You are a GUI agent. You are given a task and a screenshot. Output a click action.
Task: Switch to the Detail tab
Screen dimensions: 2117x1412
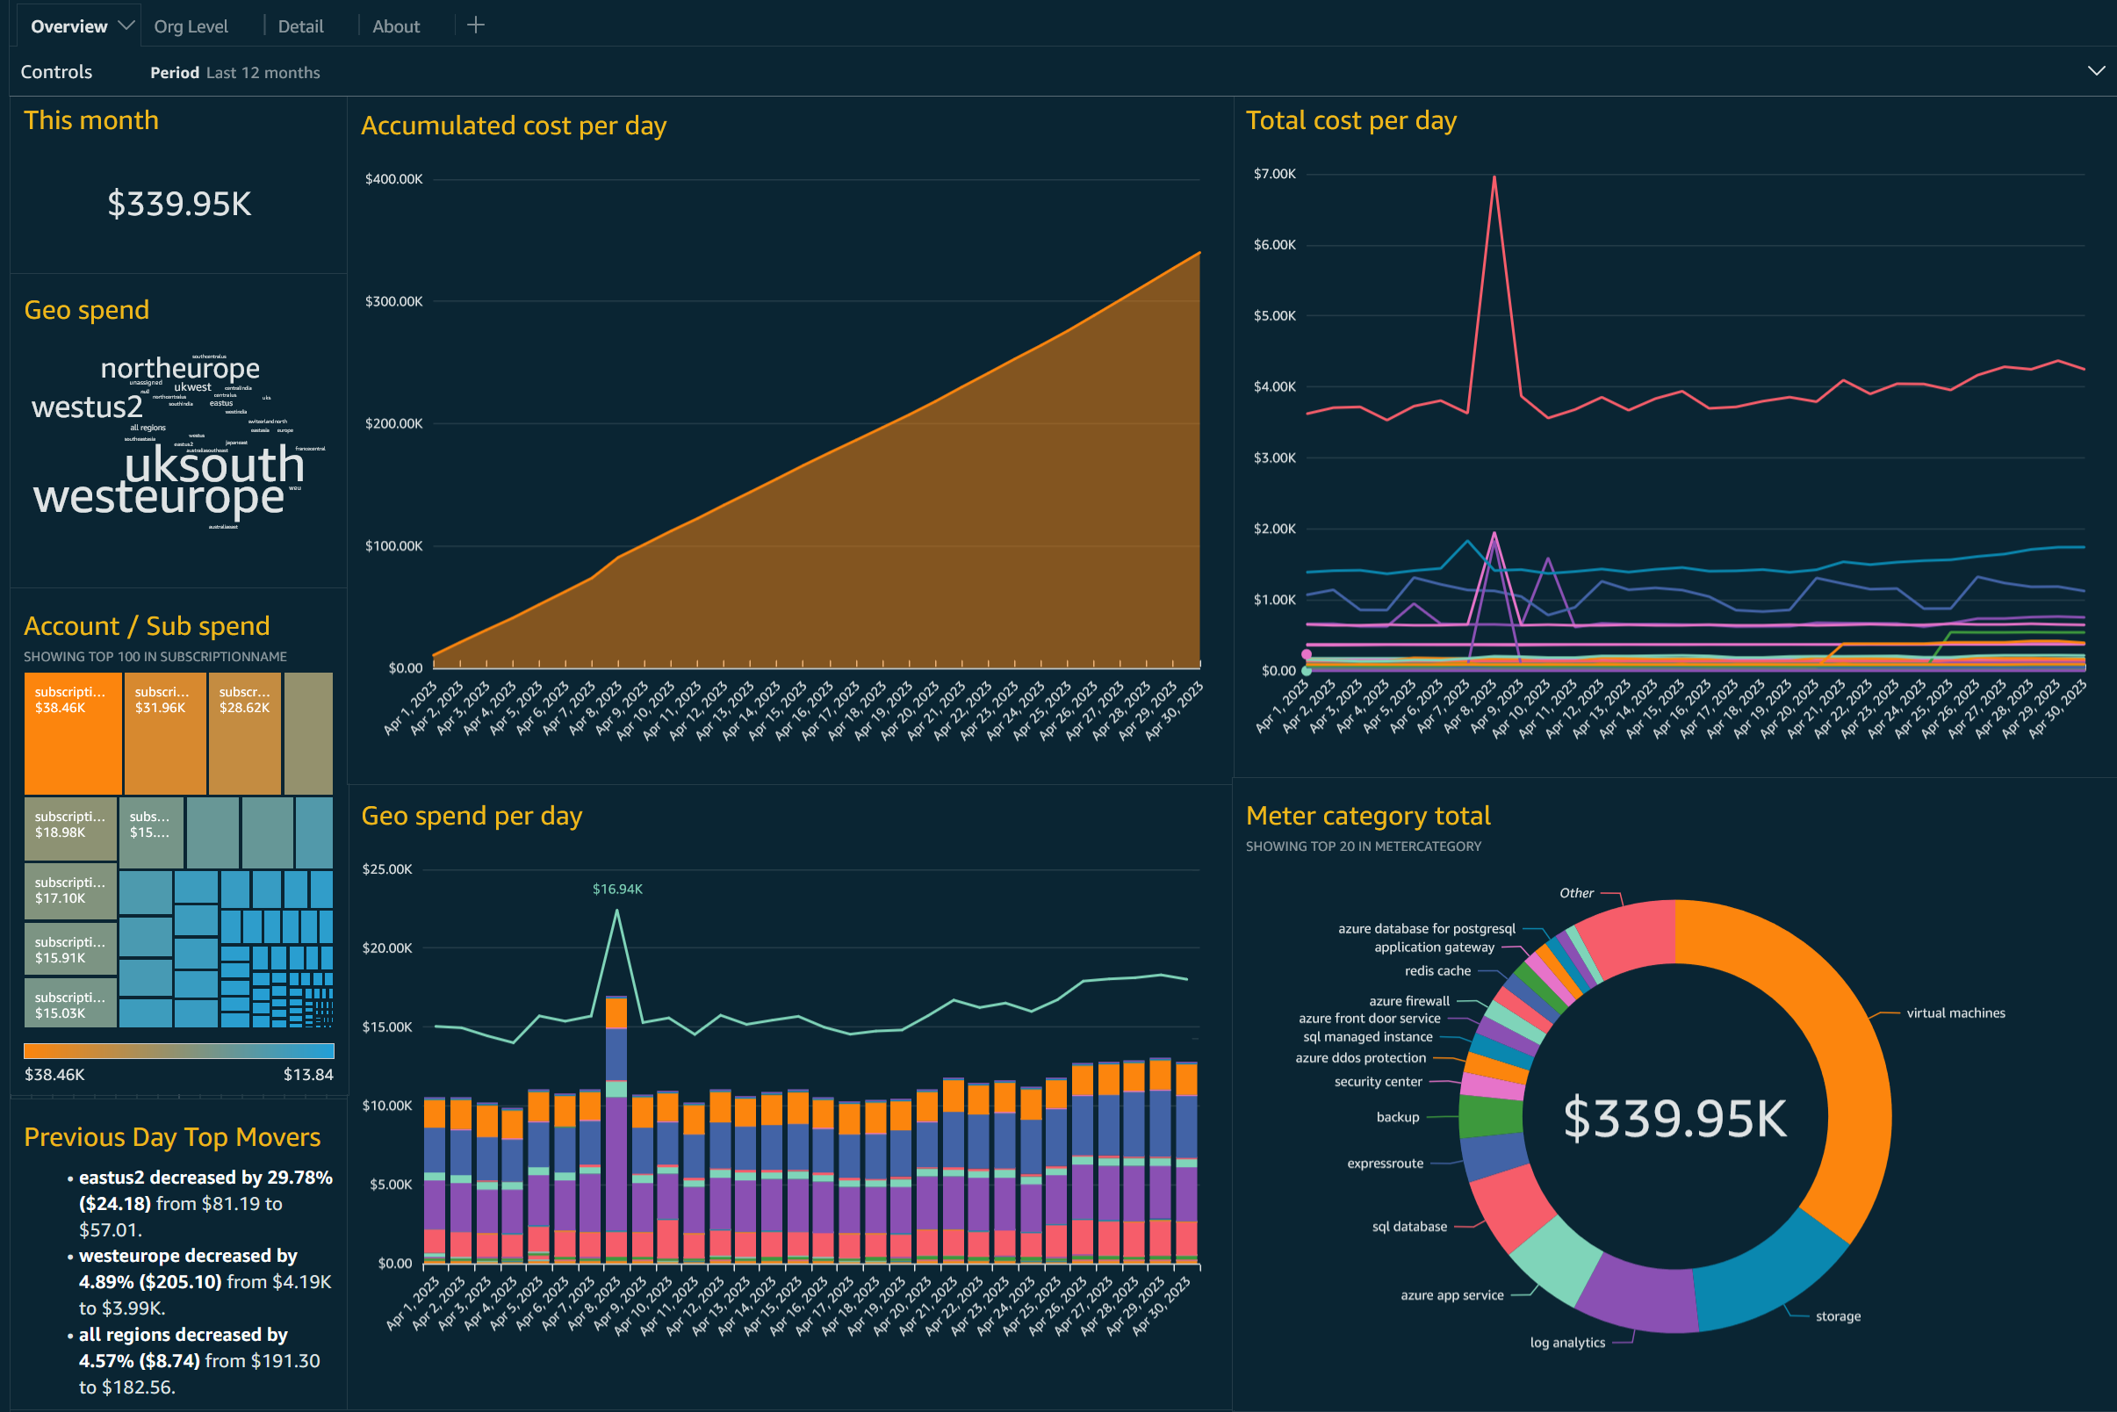(301, 26)
